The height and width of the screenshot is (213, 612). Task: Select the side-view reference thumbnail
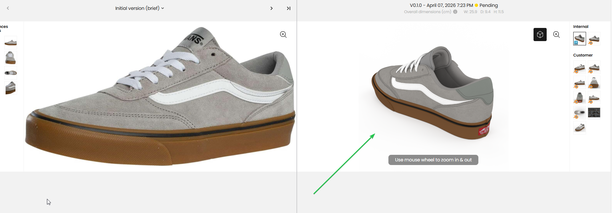click(11, 42)
